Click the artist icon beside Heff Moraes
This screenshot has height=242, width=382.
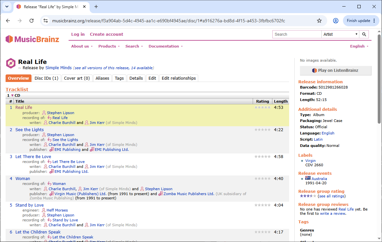click(x=44, y=210)
